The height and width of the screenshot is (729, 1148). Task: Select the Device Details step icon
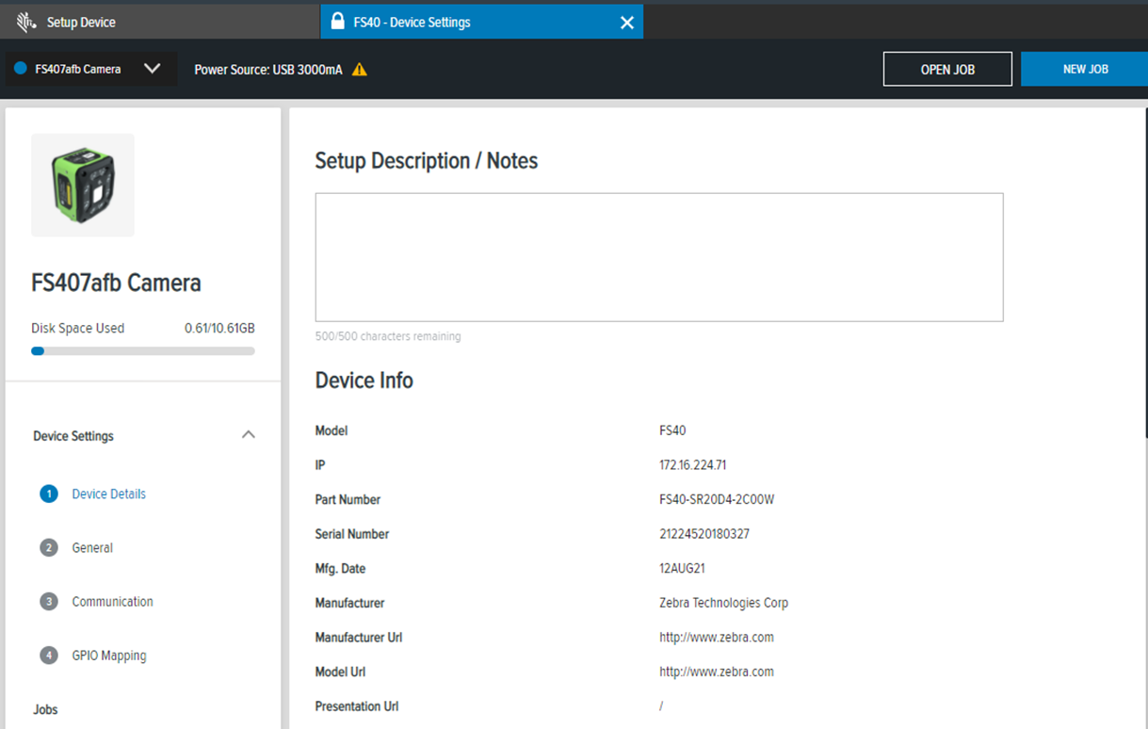tap(48, 494)
